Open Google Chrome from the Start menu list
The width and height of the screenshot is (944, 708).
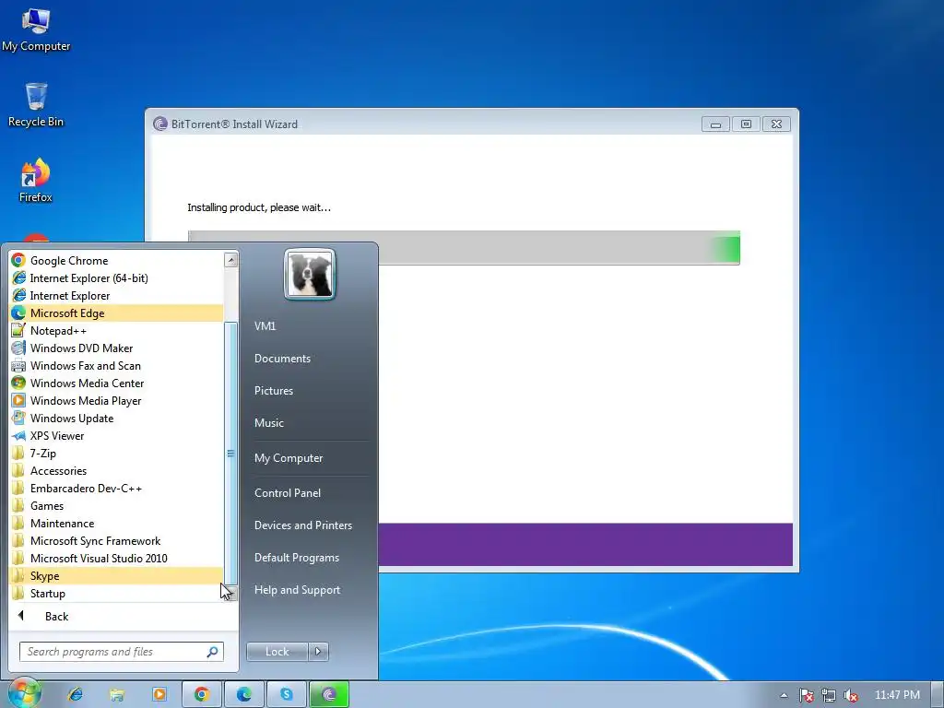pos(116,261)
